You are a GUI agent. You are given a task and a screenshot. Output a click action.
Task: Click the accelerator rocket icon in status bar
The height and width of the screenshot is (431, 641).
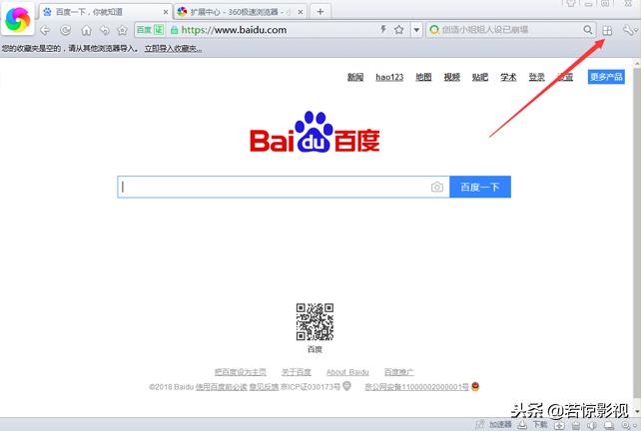(481, 425)
